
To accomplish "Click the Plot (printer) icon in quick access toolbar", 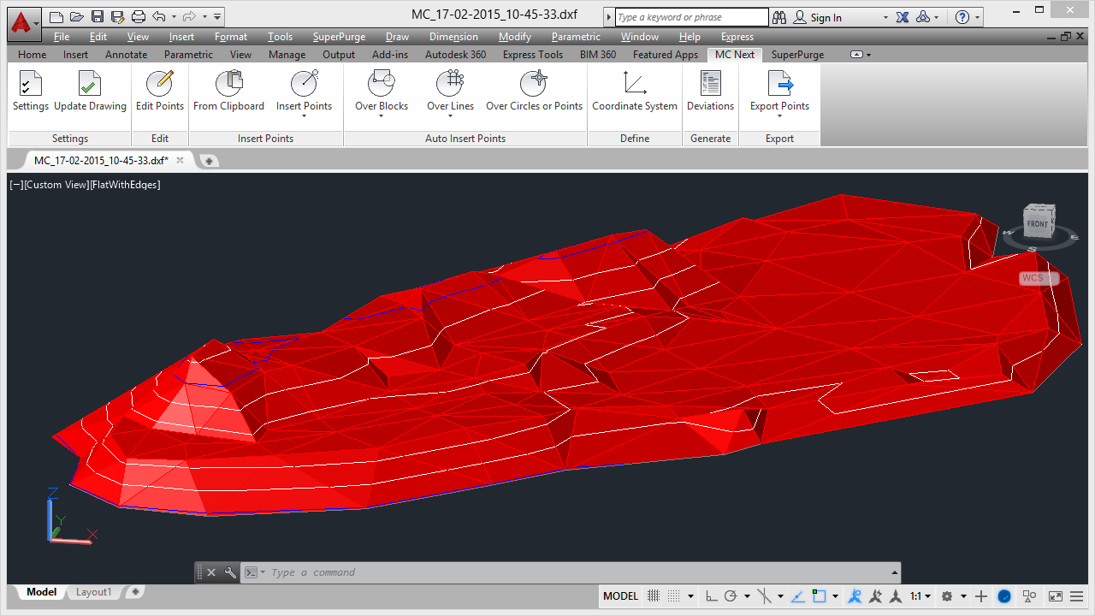I will 139,17.
